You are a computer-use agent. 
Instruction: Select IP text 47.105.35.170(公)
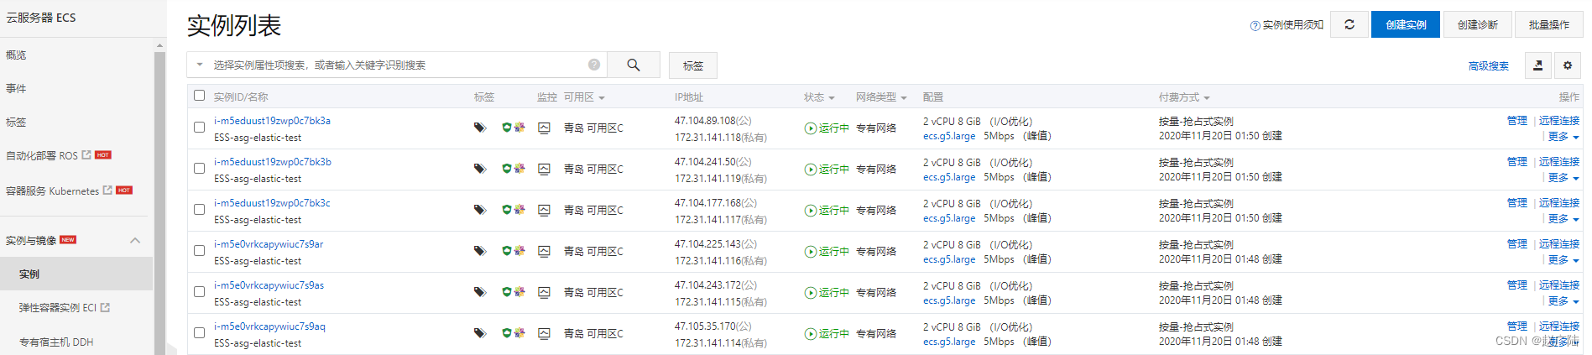tap(712, 326)
